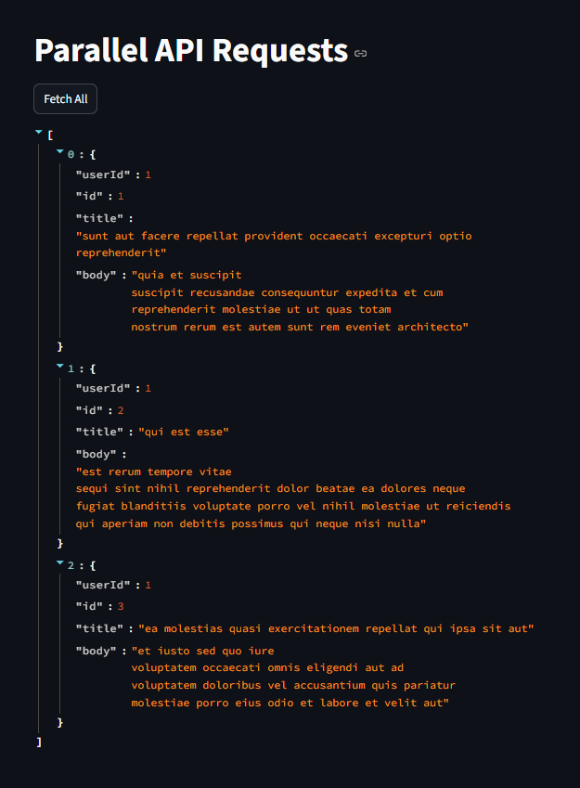This screenshot has height=788, width=580.
Task: Select the Parallel API Requests heading
Action: 191,51
